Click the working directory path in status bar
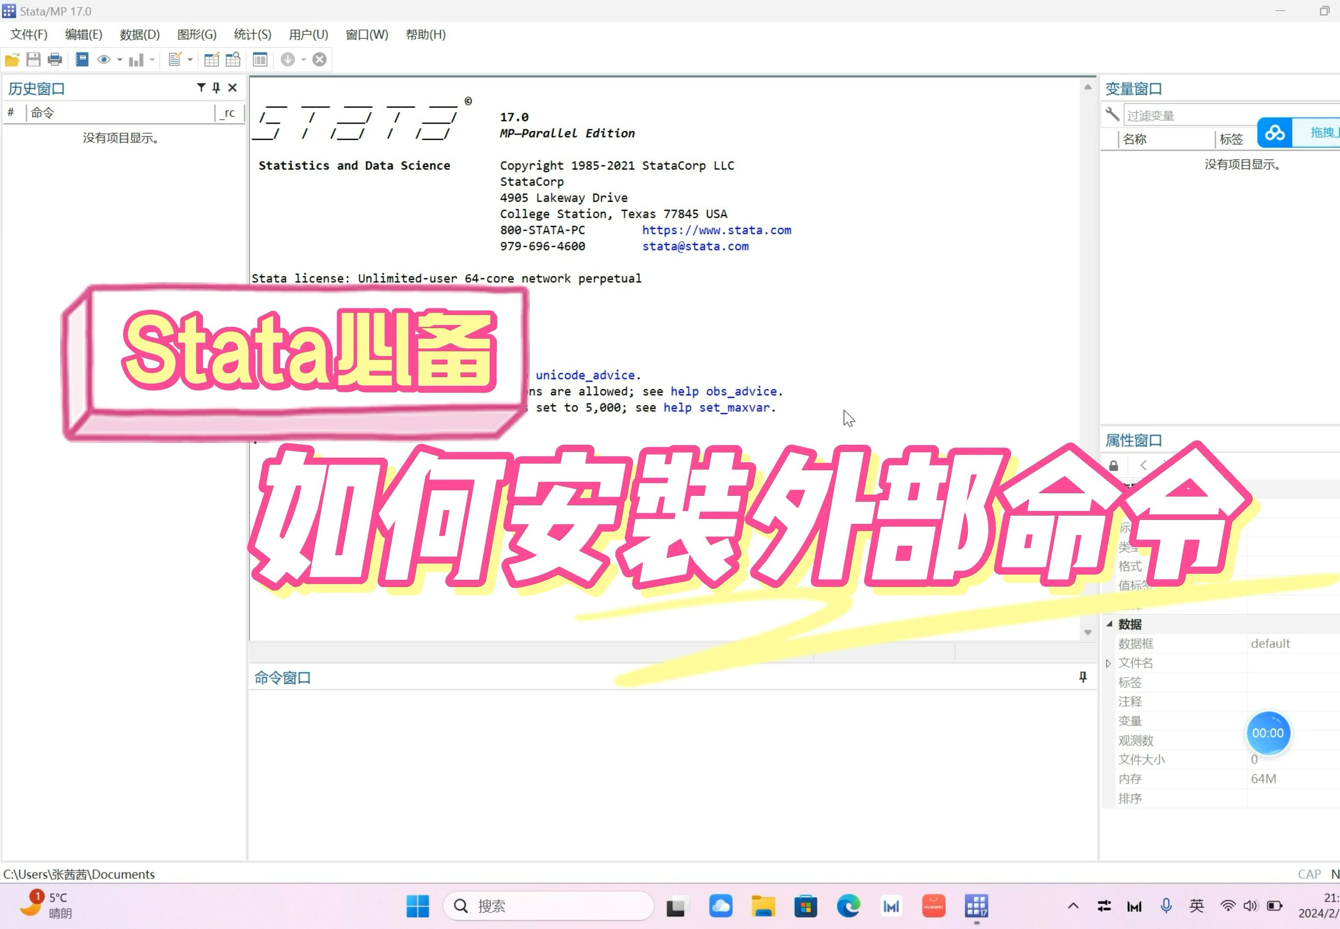 [79, 874]
